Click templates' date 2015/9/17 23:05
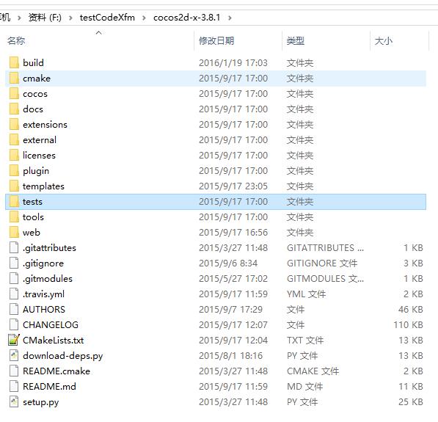Screen dimensions: 438x422 pyautogui.click(x=233, y=186)
